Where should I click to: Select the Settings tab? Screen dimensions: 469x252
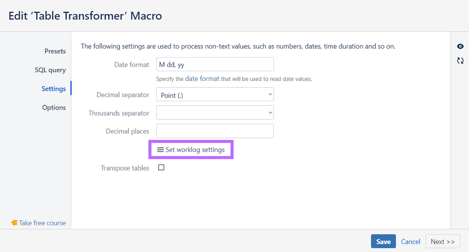click(x=54, y=89)
